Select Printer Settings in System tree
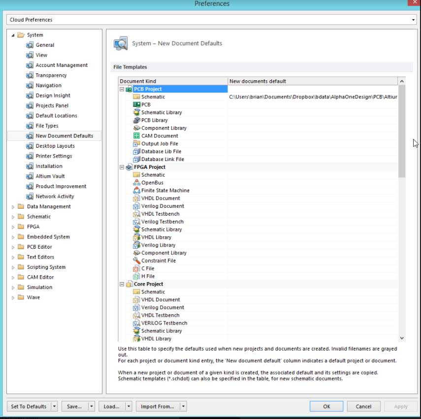The image size is (421, 419). pyautogui.click(x=54, y=156)
